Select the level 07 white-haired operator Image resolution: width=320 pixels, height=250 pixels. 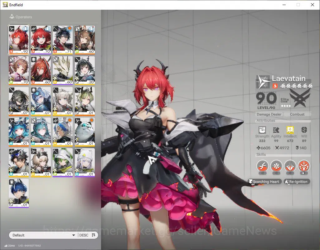[63, 101]
